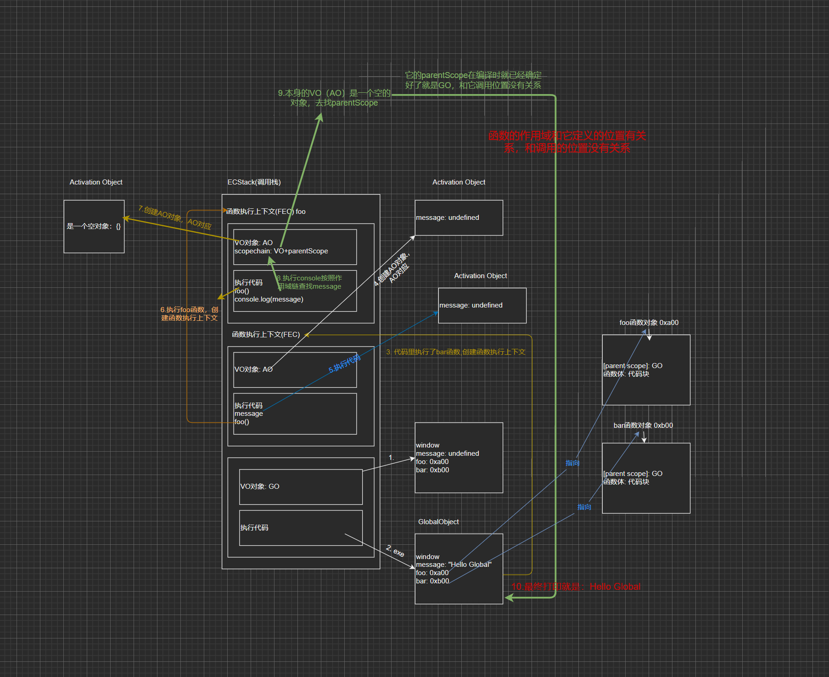Click the green note starting with 9.本身的VO
The height and width of the screenshot is (677, 829).
click(x=334, y=98)
